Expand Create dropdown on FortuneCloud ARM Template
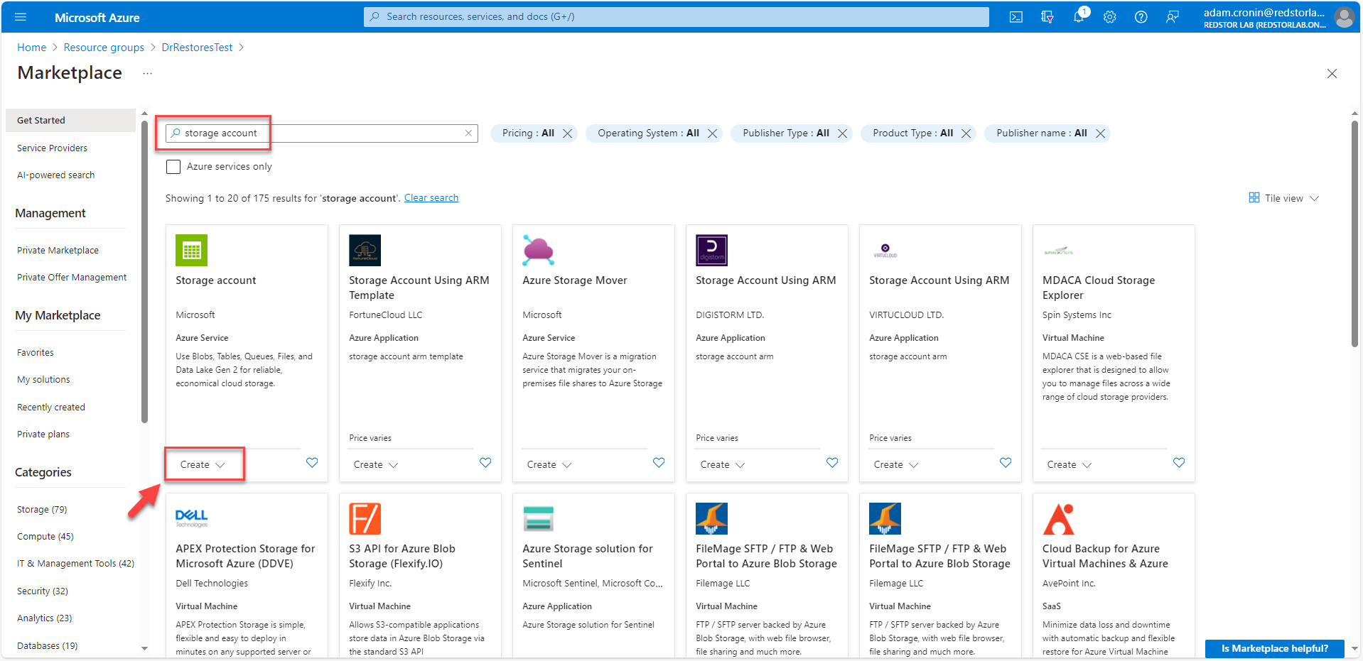1363x661 pixels. point(376,465)
